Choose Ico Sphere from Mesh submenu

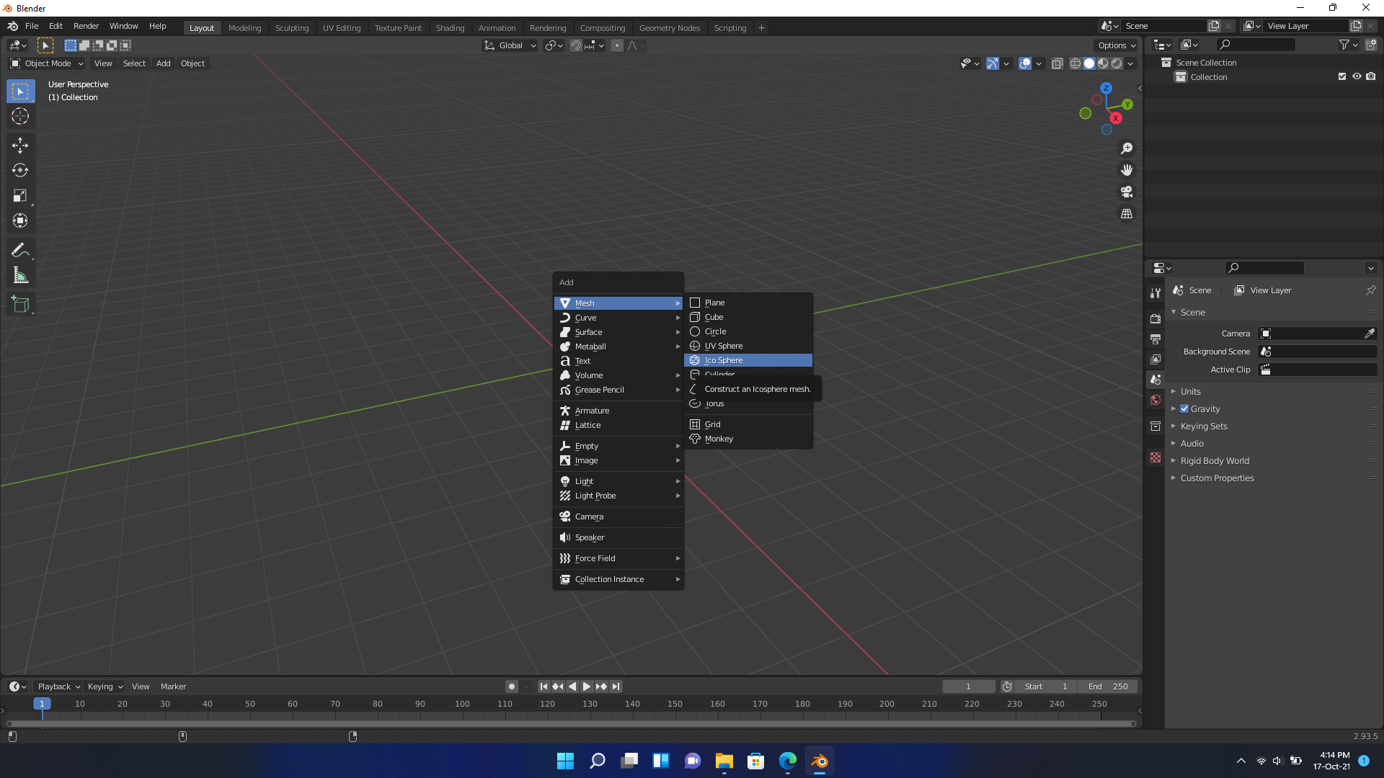(x=748, y=360)
